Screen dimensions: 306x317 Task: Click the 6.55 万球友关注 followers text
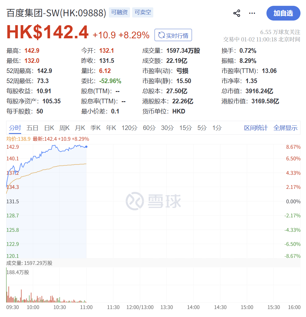280,32
